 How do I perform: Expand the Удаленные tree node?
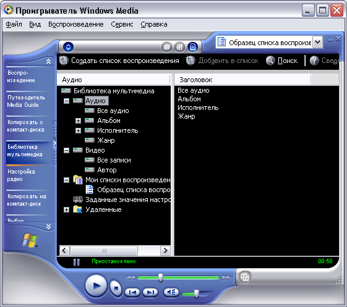click(x=66, y=209)
